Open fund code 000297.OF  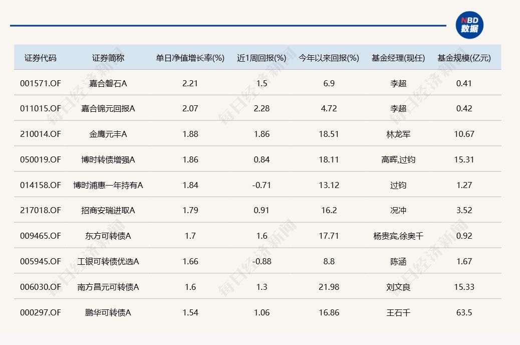(x=41, y=312)
